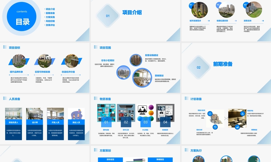271x162 pixels.
Task: Select 前期准备 in the contents list
Action: (x=50, y=13)
